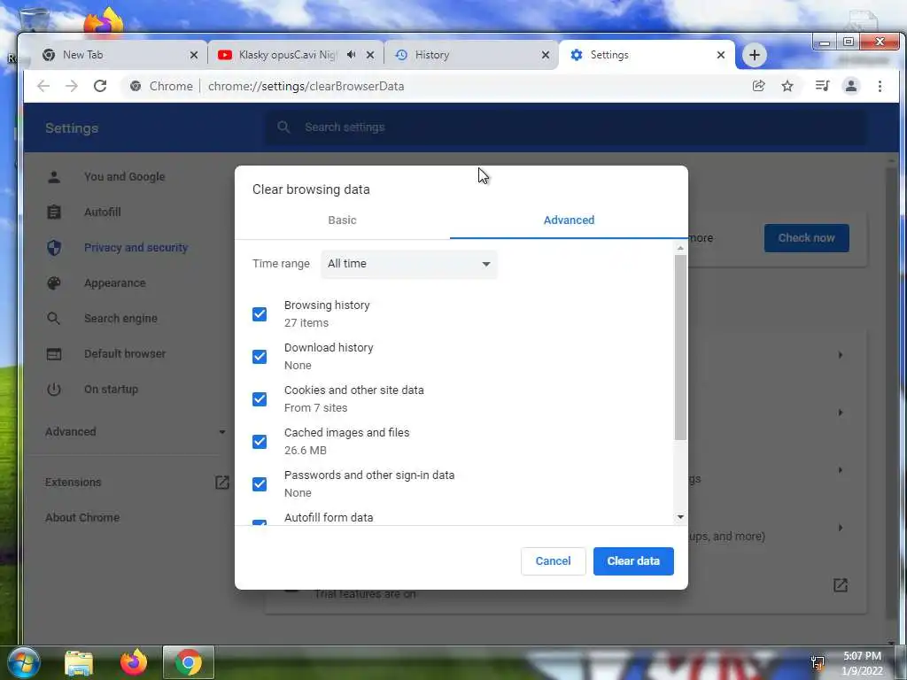
Task: Uncheck the Browsing history checkbox
Action: [x=260, y=314]
